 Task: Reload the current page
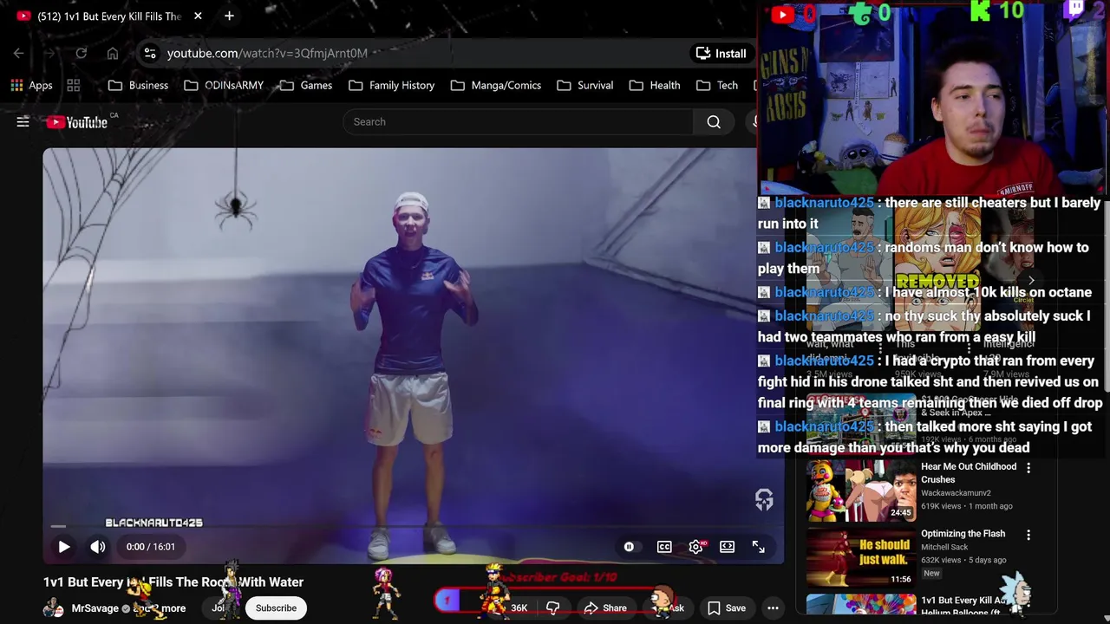[x=81, y=54]
